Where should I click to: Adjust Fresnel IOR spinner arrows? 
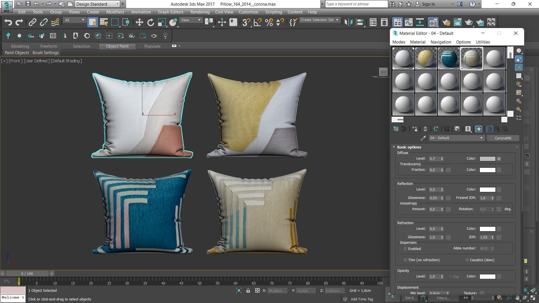492,198
